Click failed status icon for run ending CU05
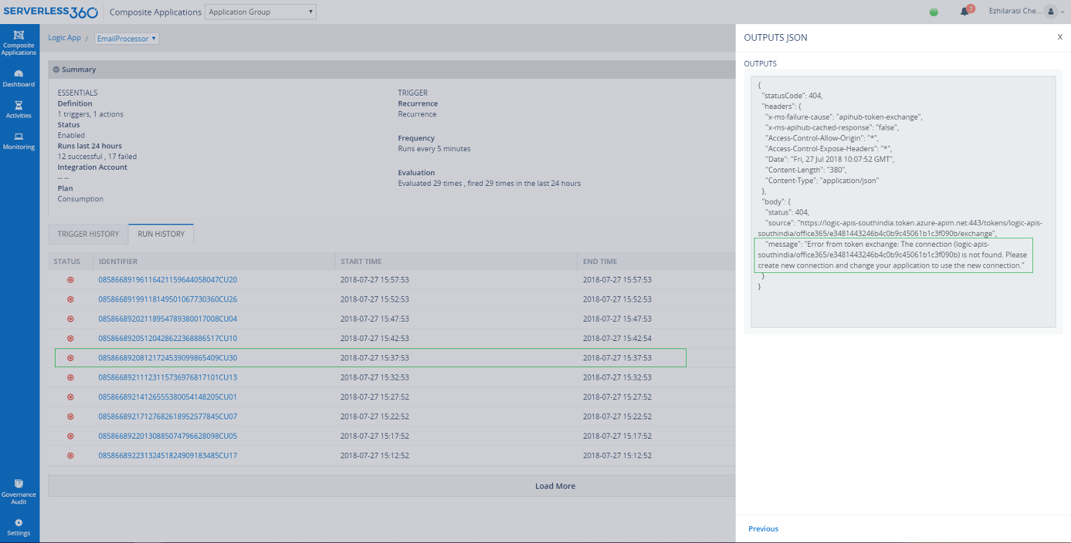 click(x=70, y=436)
